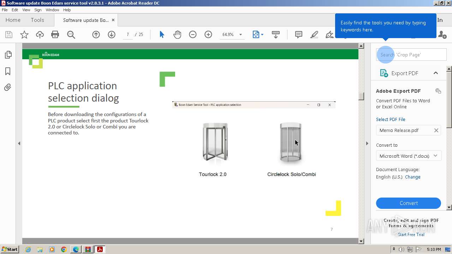Upload file with the cloud icon
Image resolution: width=452 pixels, height=254 pixels.
point(40,35)
